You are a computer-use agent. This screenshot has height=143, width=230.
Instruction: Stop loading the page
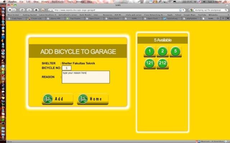pos(29,10)
